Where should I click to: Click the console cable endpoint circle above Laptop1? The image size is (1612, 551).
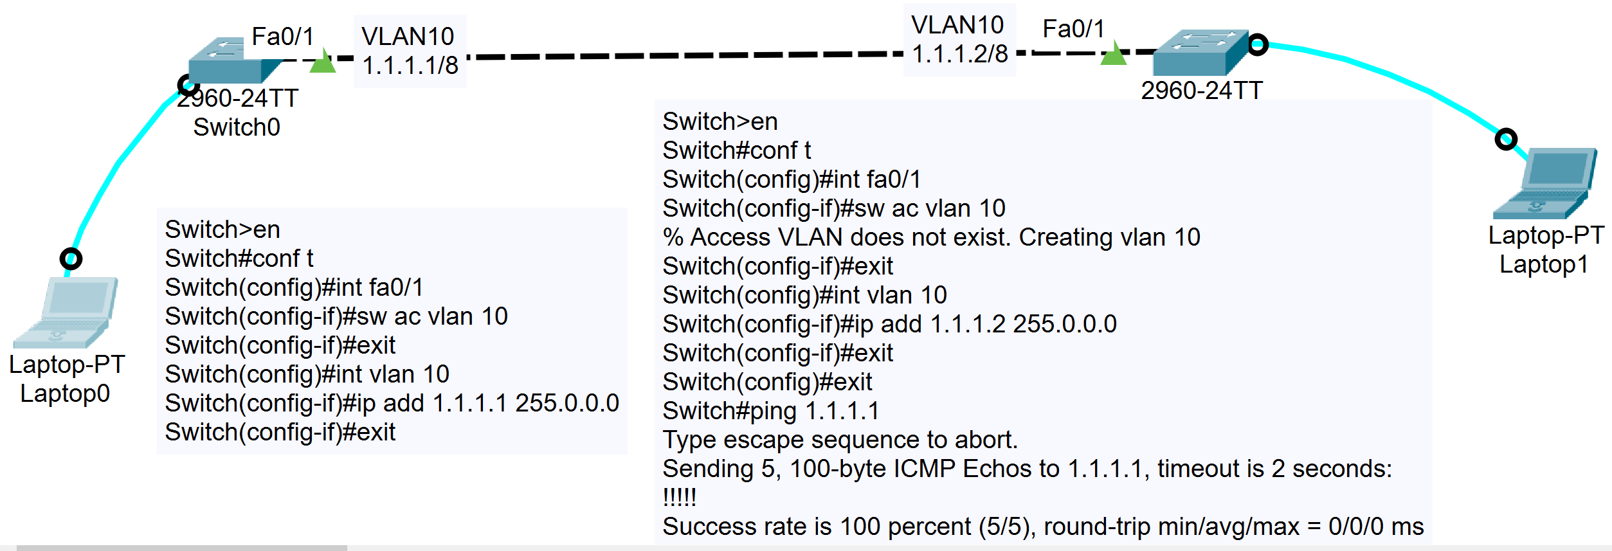tap(1506, 139)
